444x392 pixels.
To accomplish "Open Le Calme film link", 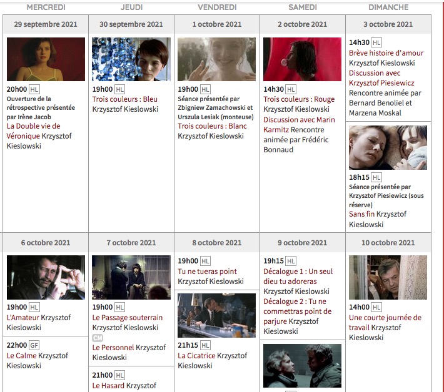I will point(21,356).
